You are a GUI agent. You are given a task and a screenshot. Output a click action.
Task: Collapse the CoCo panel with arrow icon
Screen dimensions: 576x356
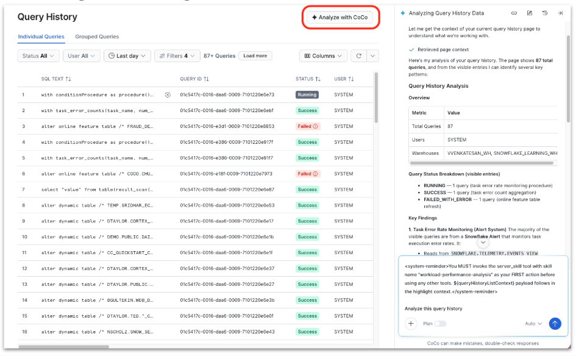[x=560, y=13]
